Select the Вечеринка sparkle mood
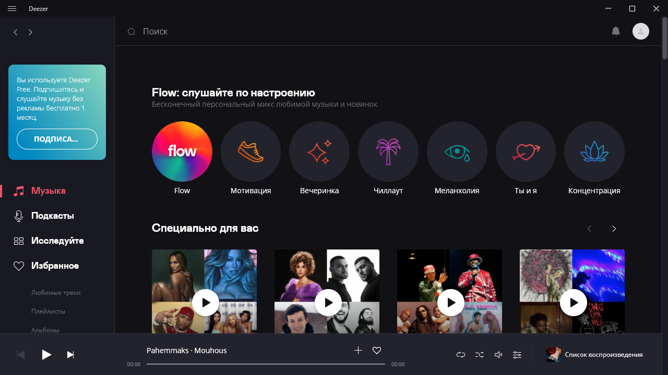This screenshot has height=375, width=668. pos(319,152)
